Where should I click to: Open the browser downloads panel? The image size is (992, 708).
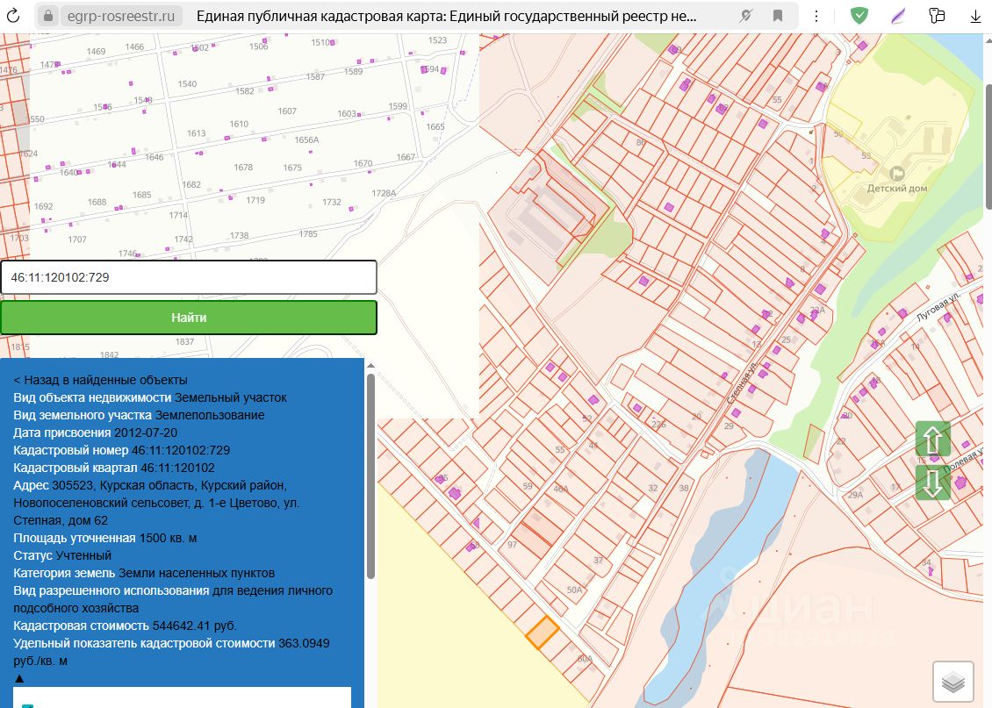[975, 16]
